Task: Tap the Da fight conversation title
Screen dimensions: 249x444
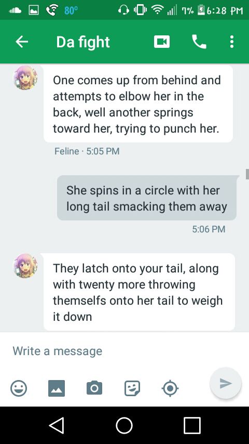Action: point(83,42)
